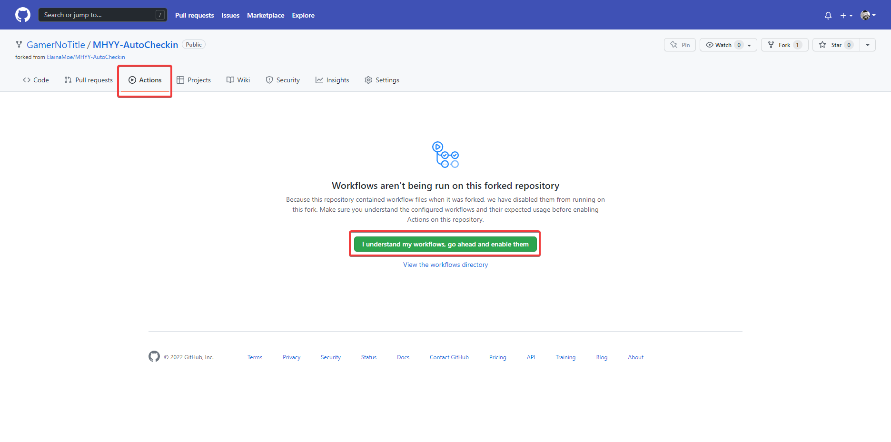891x442 pixels.
Task: Open the user avatar menu
Action: tap(867, 15)
